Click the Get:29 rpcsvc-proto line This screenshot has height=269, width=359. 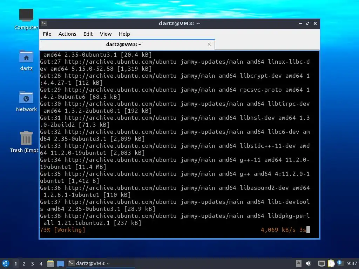point(175,93)
